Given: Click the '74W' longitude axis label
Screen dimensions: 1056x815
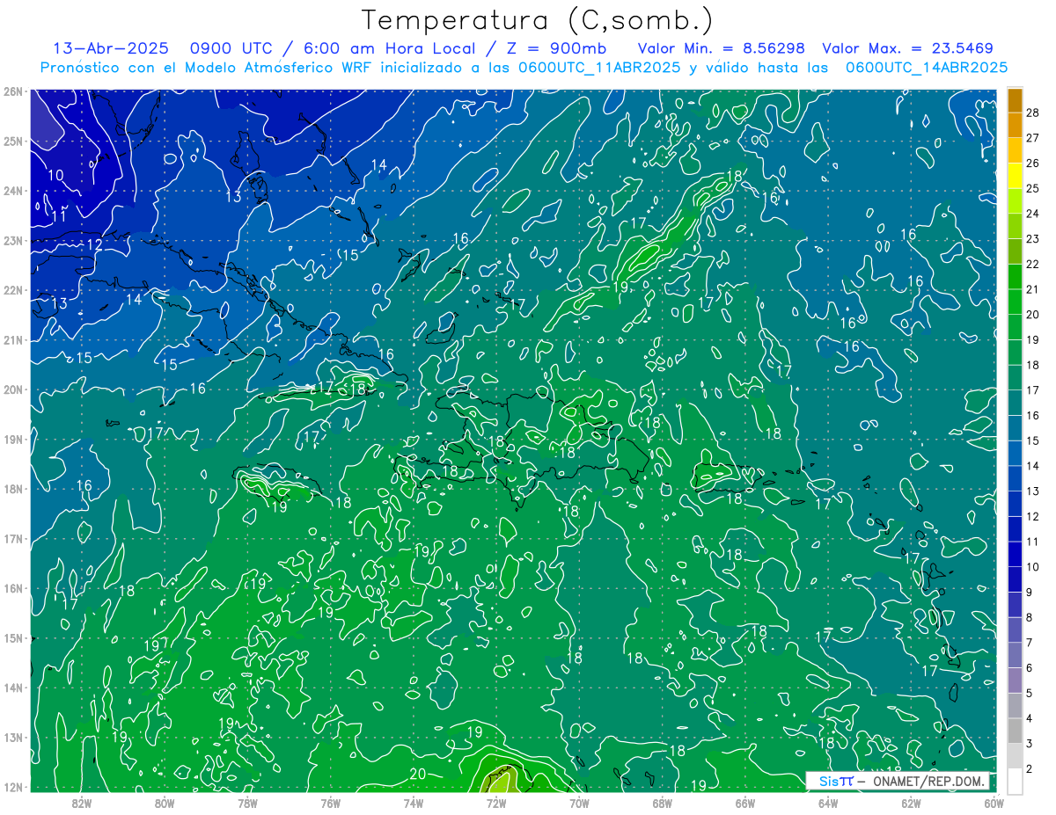Looking at the screenshot, I should point(413,803).
